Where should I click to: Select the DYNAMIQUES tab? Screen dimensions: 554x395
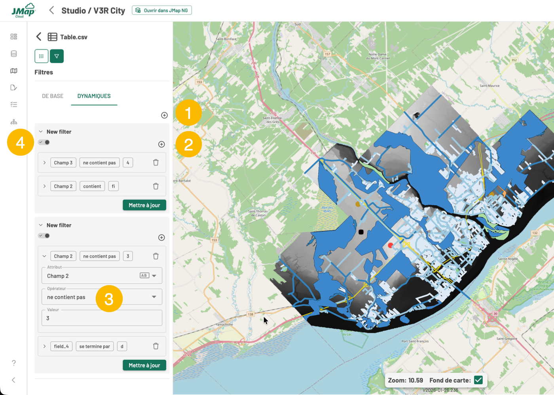point(94,96)
